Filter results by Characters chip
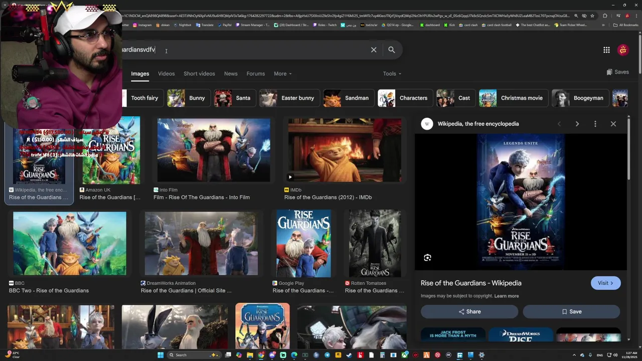 tap(405, 98)
